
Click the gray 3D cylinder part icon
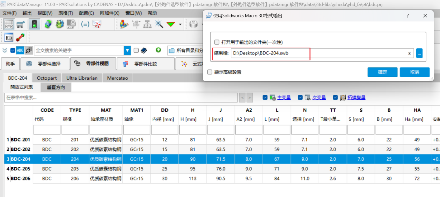point(194,24)
